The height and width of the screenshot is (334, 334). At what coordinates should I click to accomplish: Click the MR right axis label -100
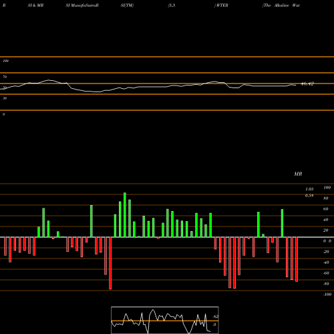(x=327, y=295)
